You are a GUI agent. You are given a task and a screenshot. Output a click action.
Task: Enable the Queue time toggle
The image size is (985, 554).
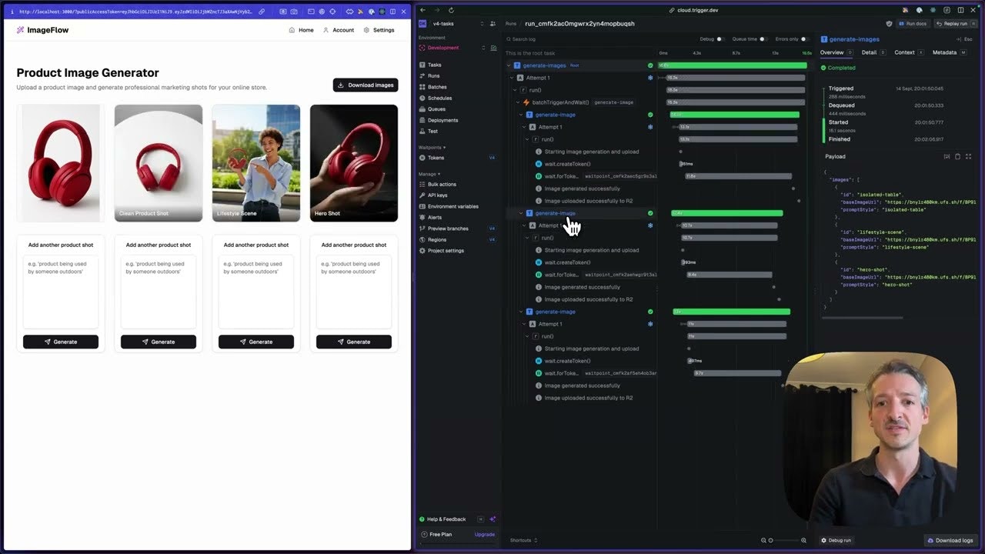tap(763, 39)
